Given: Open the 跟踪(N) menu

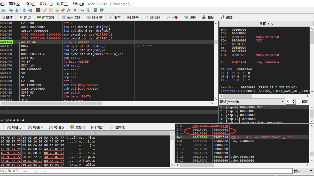Looking at the screenshot, I should pos(14,4).
